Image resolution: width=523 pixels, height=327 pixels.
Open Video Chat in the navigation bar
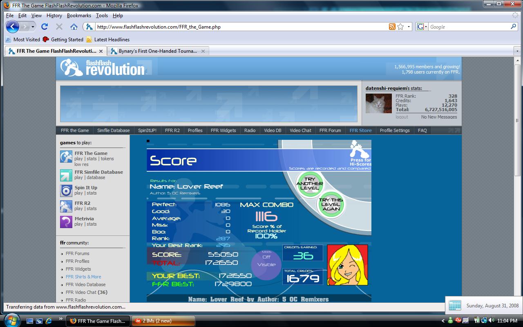[x=300, y=130]
